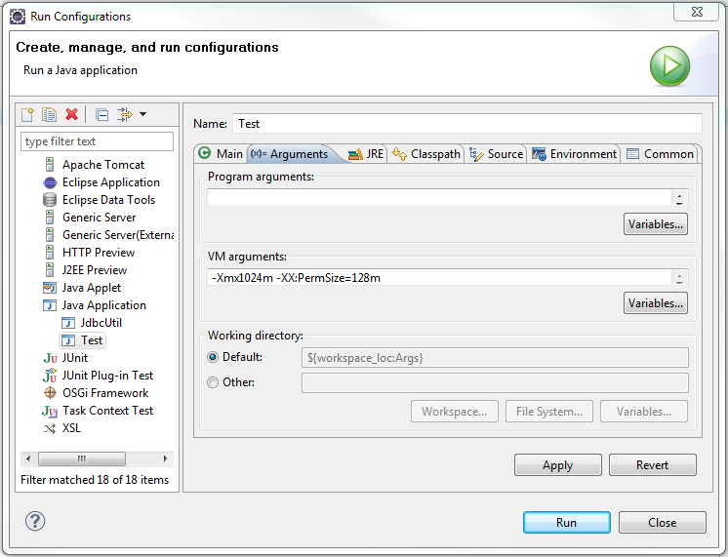The width and height of the screenshot is (728, 557).
Task: Click the Duplicate launch configuration icon
Action: (49, 114)
